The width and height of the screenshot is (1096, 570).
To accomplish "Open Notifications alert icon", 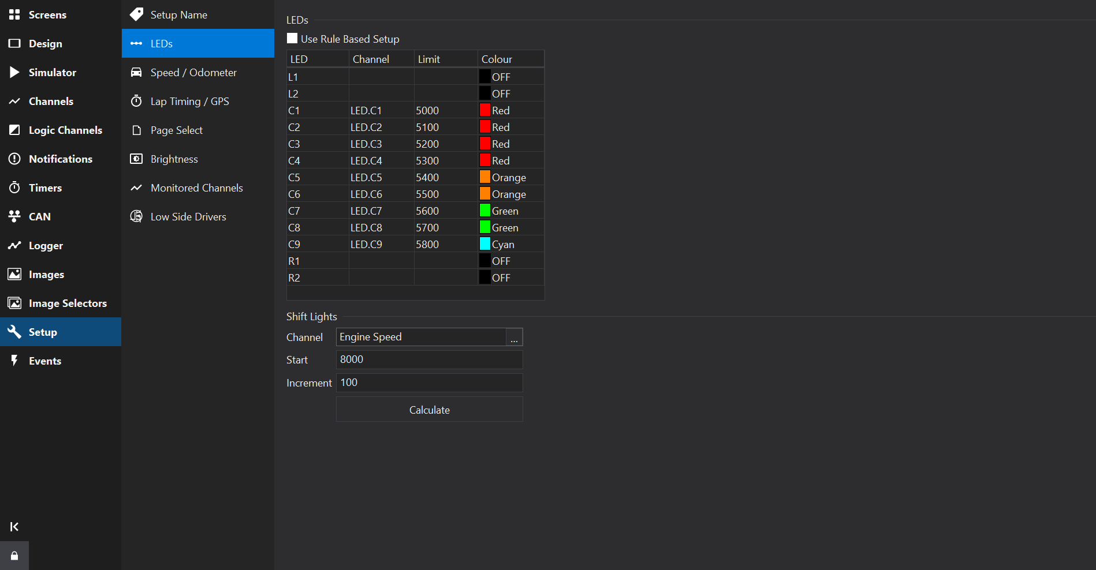I will tap(14, 159).
